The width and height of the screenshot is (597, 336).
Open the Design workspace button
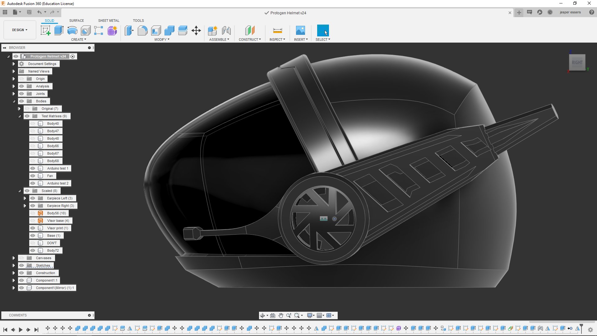(20, 30)
